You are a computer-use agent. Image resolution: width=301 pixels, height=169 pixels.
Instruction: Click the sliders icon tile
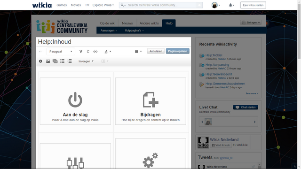(x=75, y=163)
